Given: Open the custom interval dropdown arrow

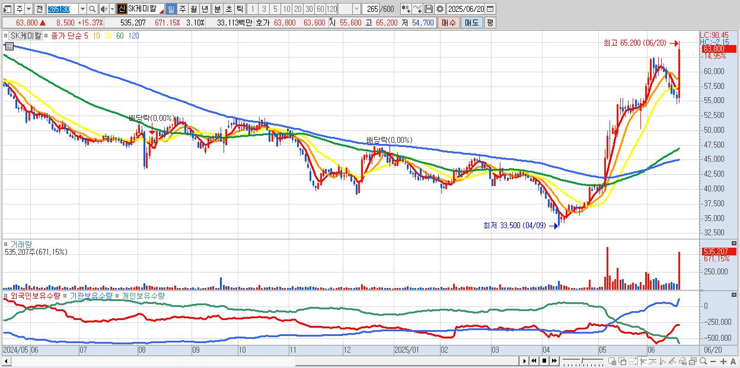Looking at the screenshot, I should [x=356, y=9].
